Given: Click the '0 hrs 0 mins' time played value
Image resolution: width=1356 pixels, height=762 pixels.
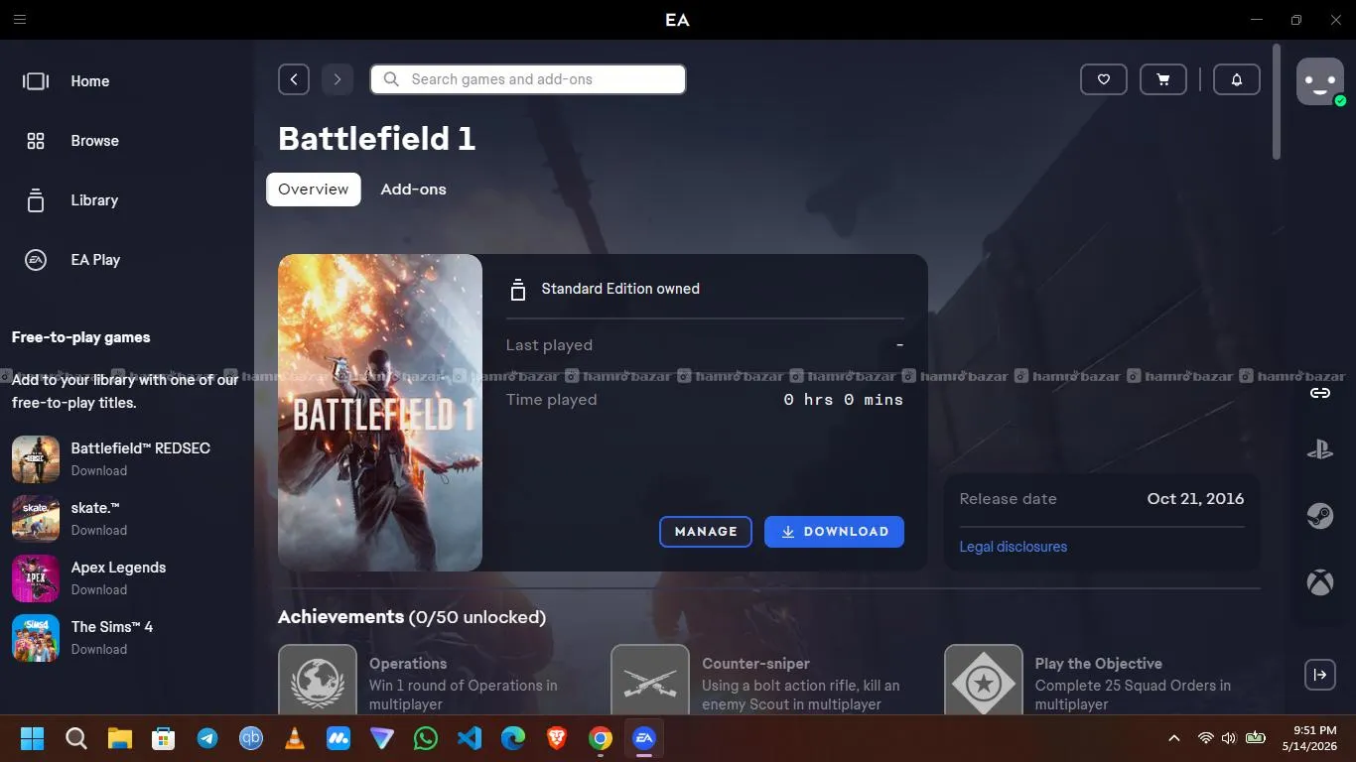Looking at the screenshot, I should (844, 400).
